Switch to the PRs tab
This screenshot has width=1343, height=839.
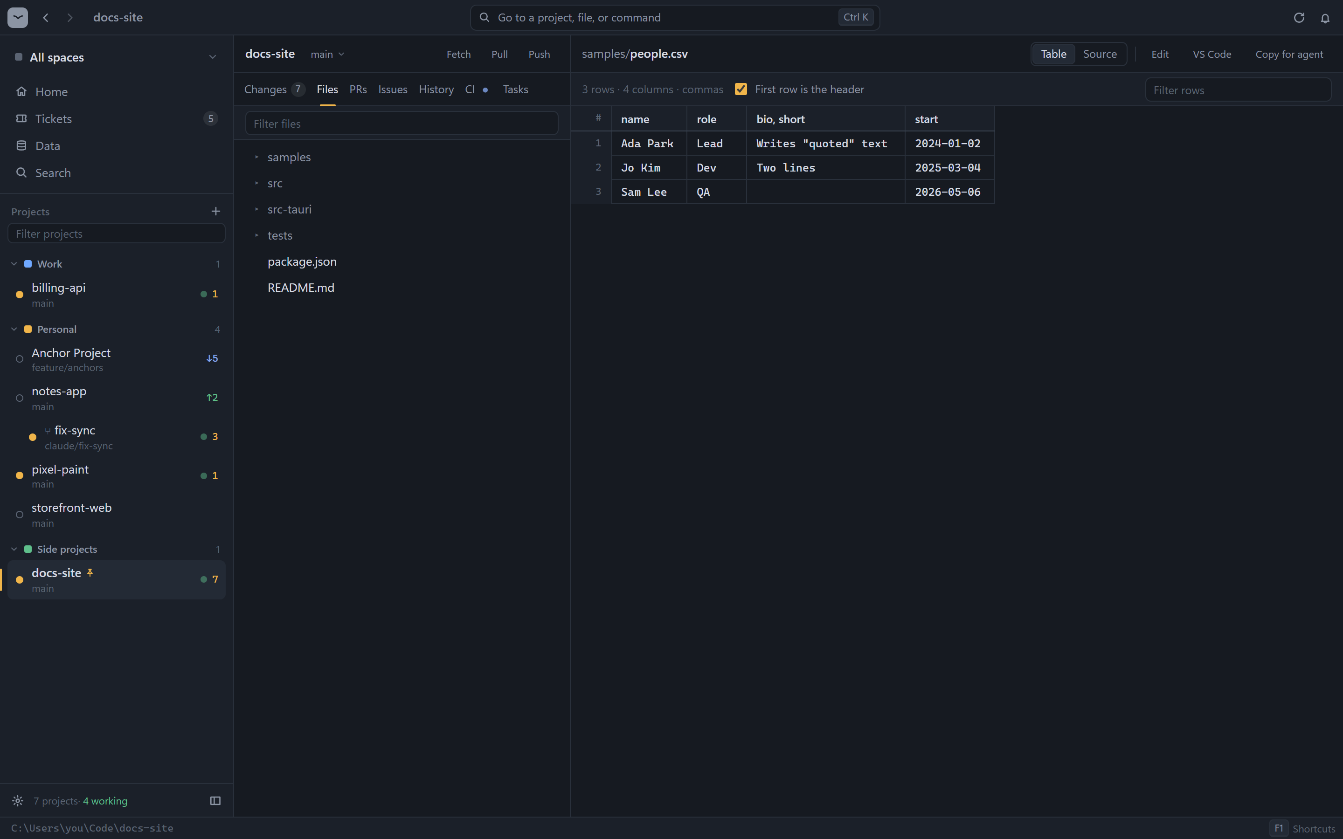tap(358, 89)
